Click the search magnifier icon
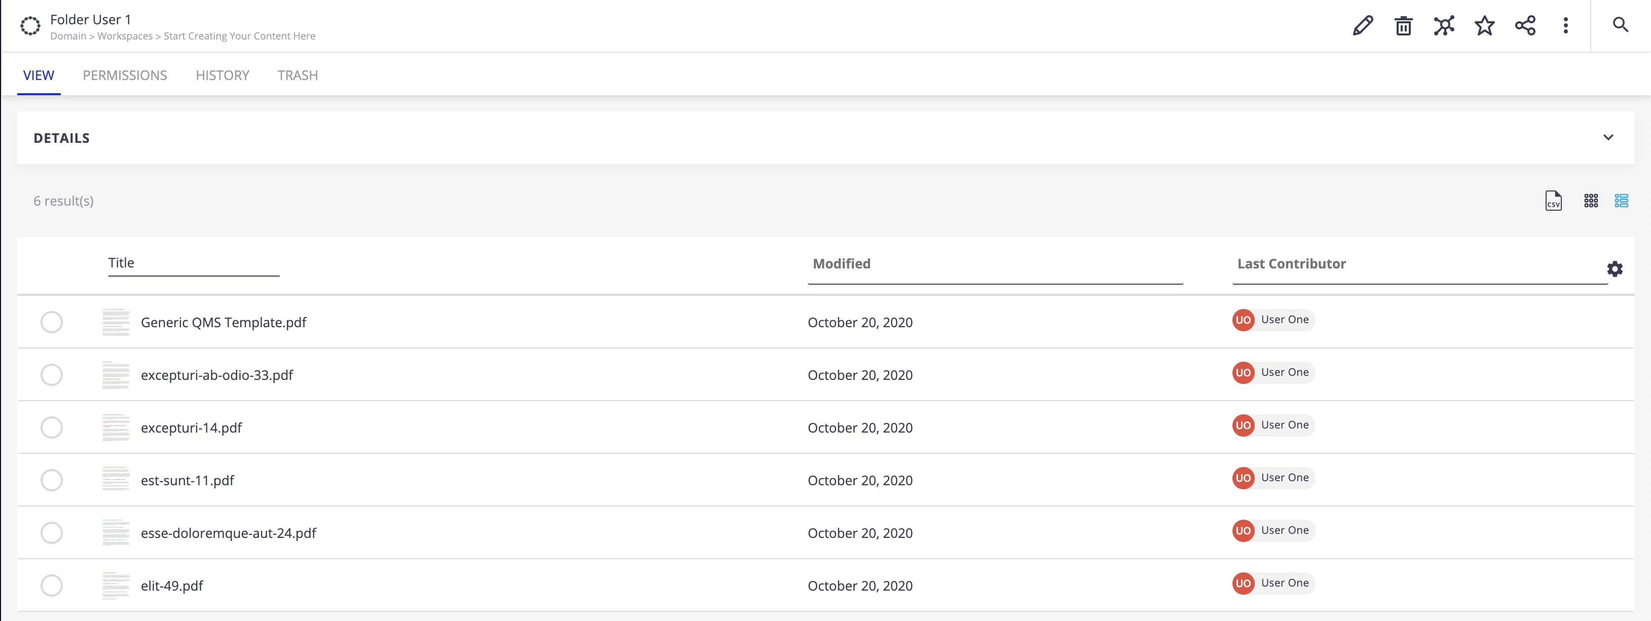 tap(1620, 25)
